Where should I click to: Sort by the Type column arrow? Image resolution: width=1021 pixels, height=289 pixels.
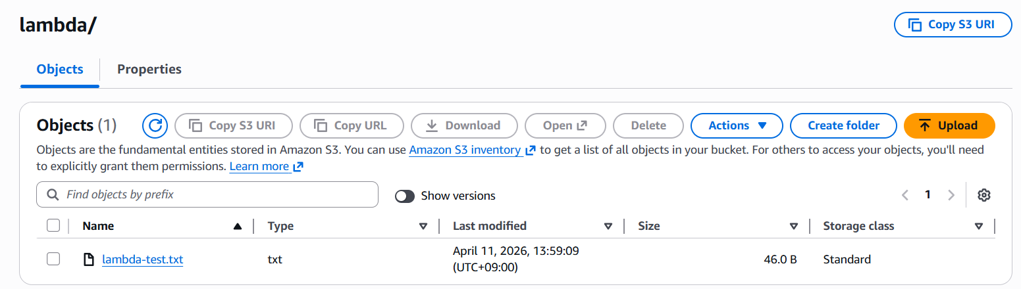(x=423, y=226)
